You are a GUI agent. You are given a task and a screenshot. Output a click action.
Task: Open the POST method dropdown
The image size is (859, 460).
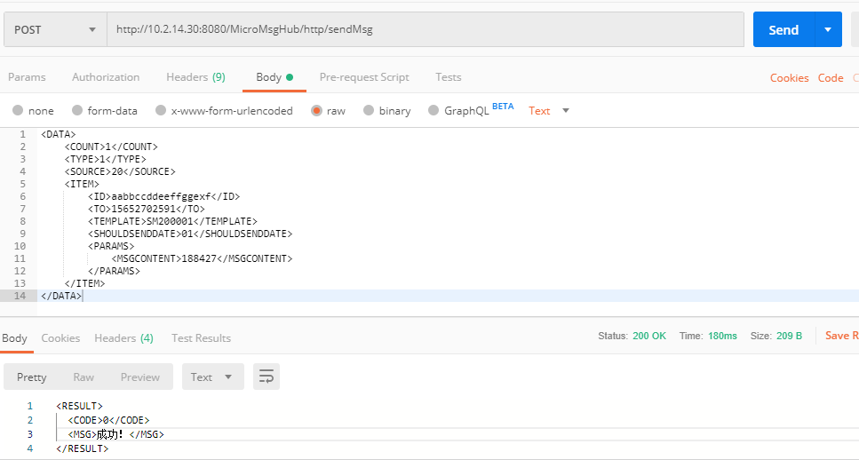pos(54,29)
